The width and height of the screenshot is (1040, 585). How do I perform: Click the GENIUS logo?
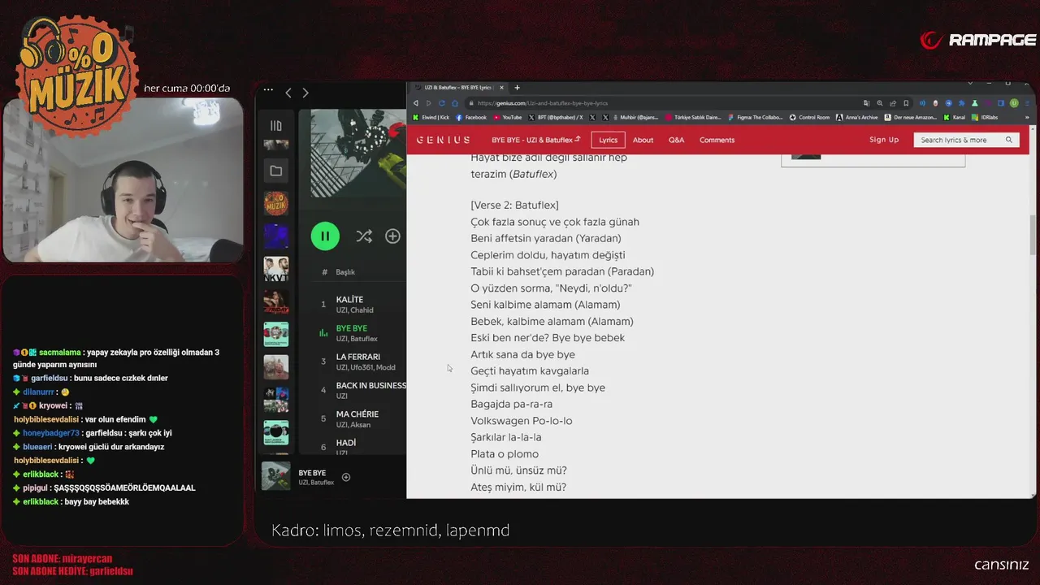coord(443,140)
